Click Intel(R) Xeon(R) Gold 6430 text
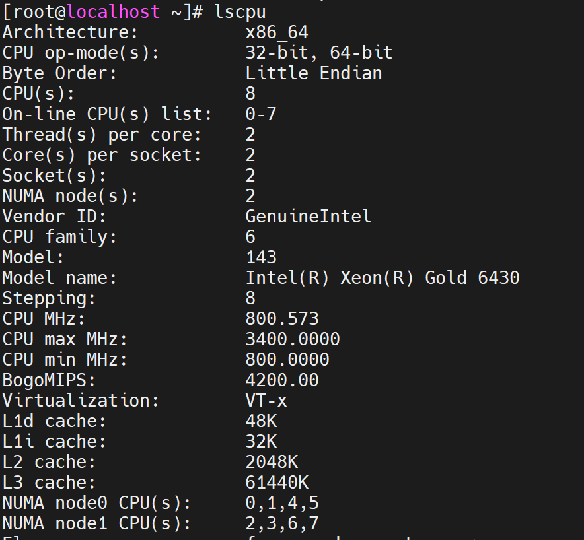Viewport: 584px width, 540px height. click(x=383, y=278)
